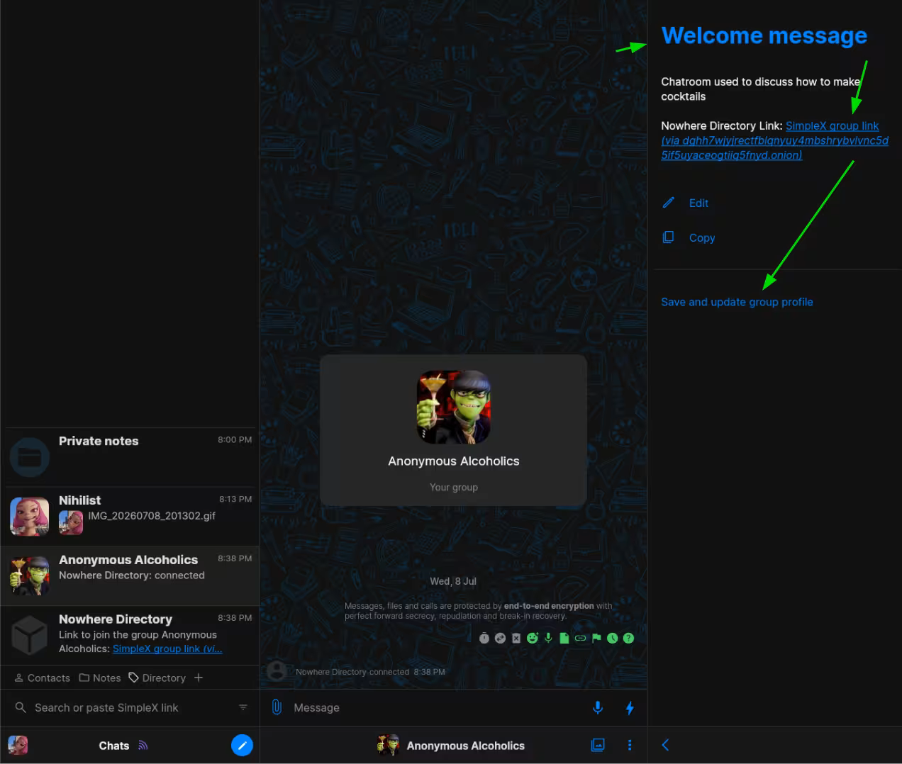Edit the welcome message
Screen dimensions: 902x764
pos(685,203)
